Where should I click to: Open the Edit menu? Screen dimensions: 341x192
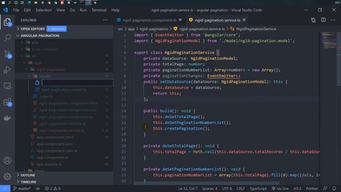click(27, 10)
